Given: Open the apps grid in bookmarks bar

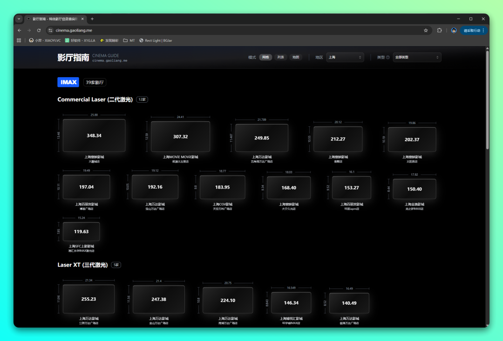Looking at the screenshot, I should [19, 40].
